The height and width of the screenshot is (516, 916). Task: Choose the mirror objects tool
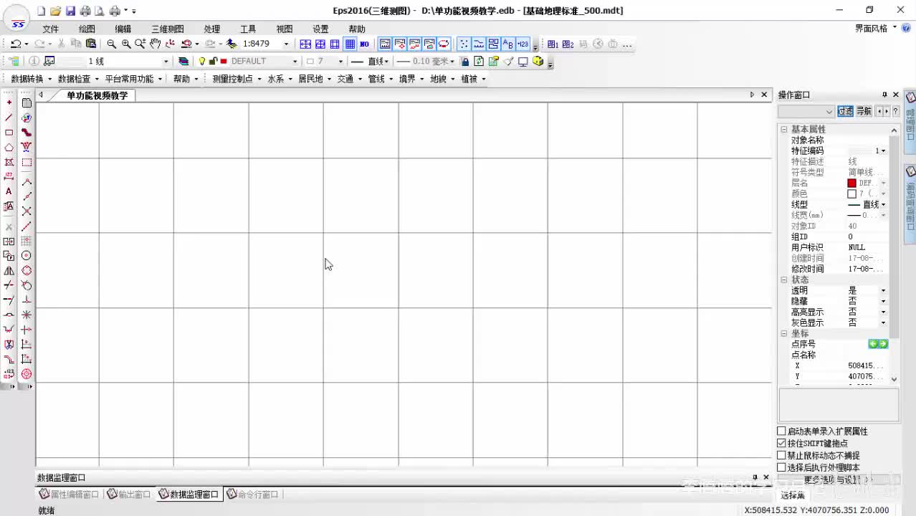[x=9, y=270]
